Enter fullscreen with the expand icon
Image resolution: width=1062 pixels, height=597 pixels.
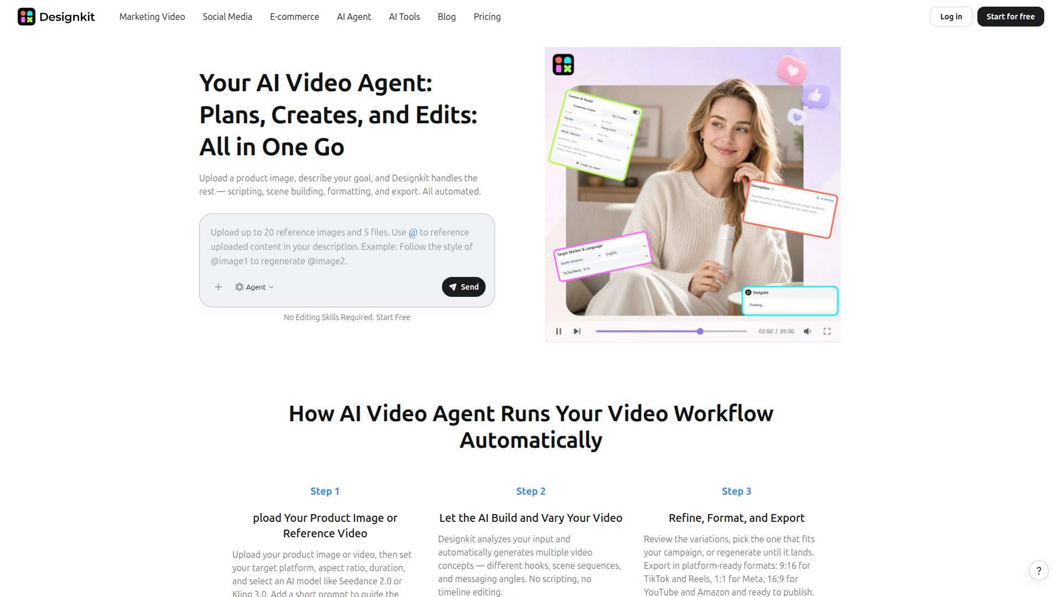click(827, 331)
